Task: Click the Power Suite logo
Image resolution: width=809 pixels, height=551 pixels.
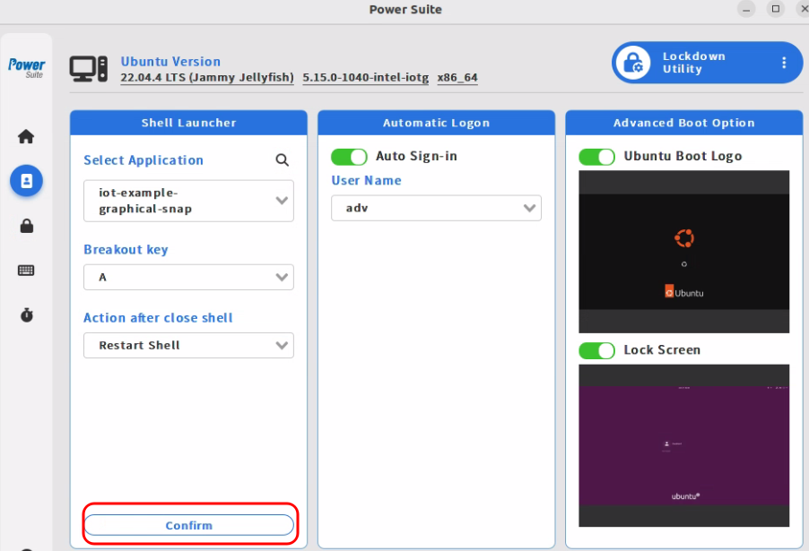Action: (x=26, y=67)
